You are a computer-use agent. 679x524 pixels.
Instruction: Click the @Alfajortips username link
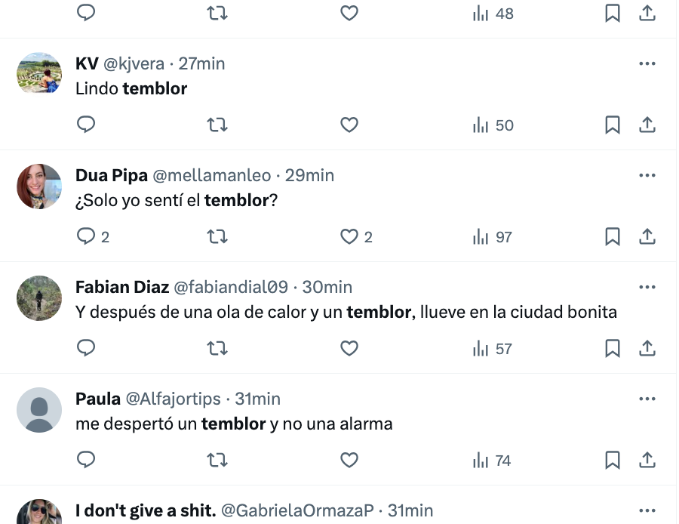[173, 399]
